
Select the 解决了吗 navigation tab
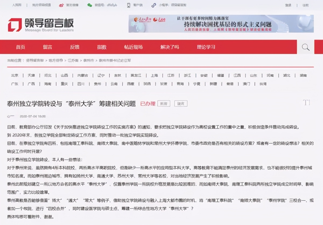pos(170,47)
